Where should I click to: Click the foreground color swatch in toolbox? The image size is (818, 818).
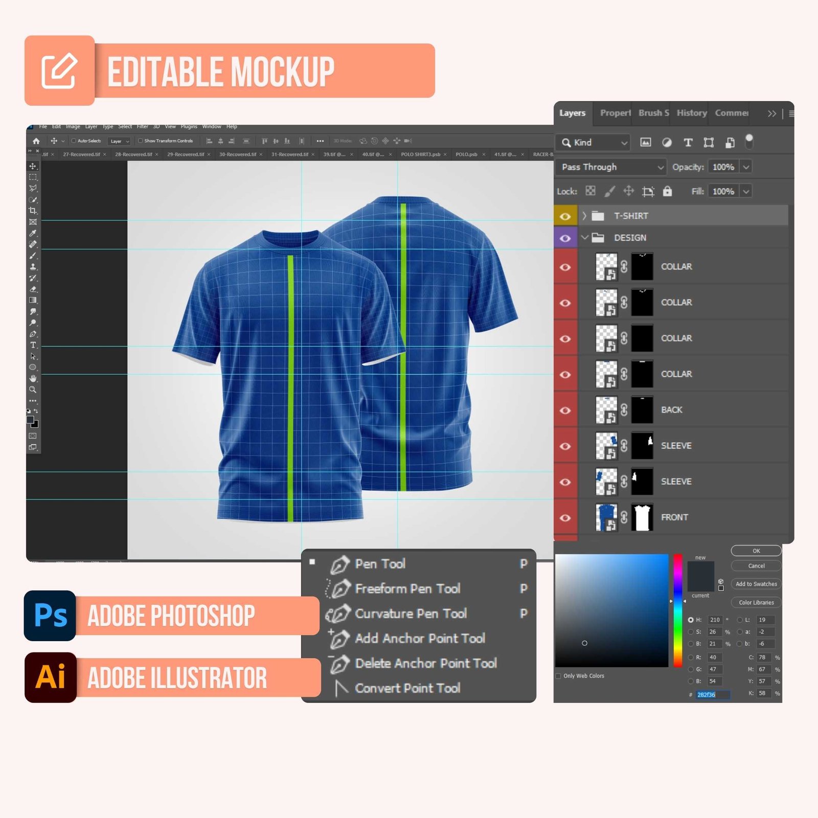tap(30, 419)
